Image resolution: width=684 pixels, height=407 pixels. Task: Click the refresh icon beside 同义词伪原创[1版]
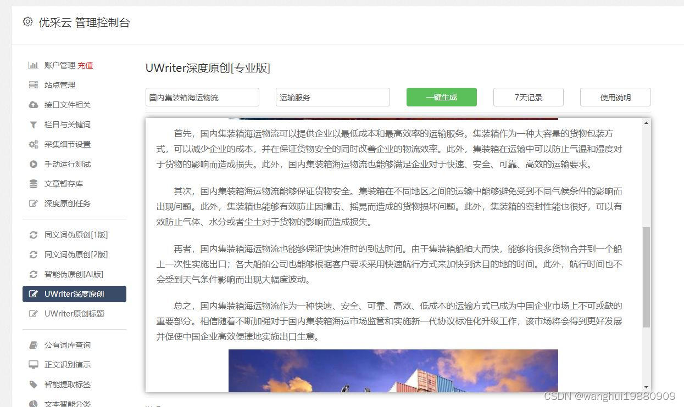[34, 234]
